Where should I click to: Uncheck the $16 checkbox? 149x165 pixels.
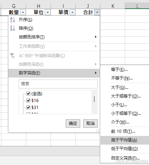pos(28,100)
